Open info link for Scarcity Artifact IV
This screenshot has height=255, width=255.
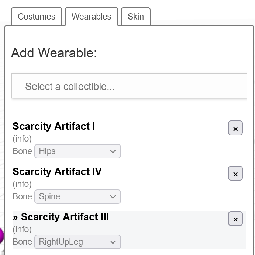[22, 184]
